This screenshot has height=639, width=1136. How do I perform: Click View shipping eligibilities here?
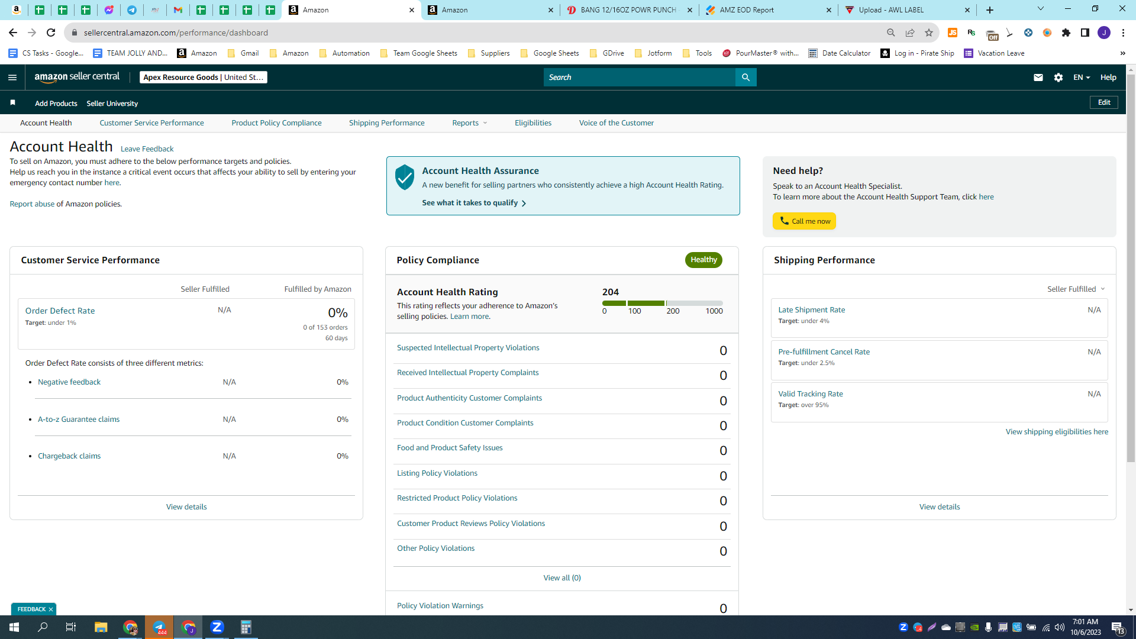click(x=1057, y=432)
